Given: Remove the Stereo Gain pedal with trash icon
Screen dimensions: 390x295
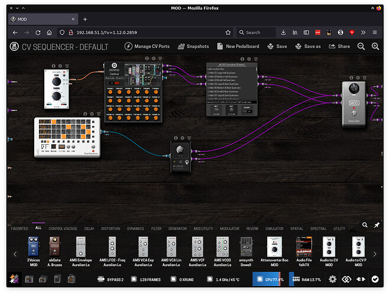Looking at the screenshot, I should point(365,77).
